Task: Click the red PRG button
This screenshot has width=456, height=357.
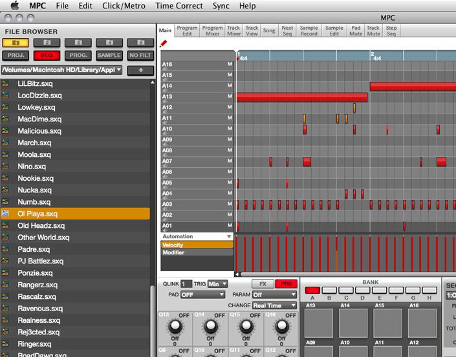Action: click(x=286, y=284)
